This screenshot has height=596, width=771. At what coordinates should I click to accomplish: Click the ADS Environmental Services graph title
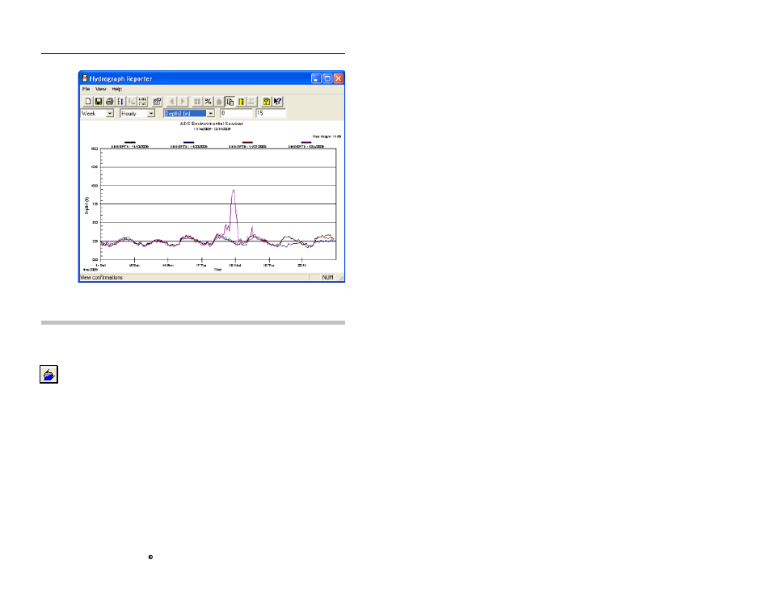click(212, 124)
